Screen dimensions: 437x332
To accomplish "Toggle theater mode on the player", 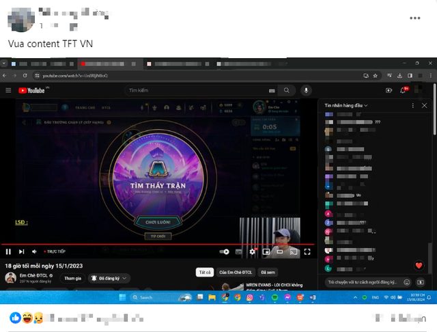I will coord(279,251).
